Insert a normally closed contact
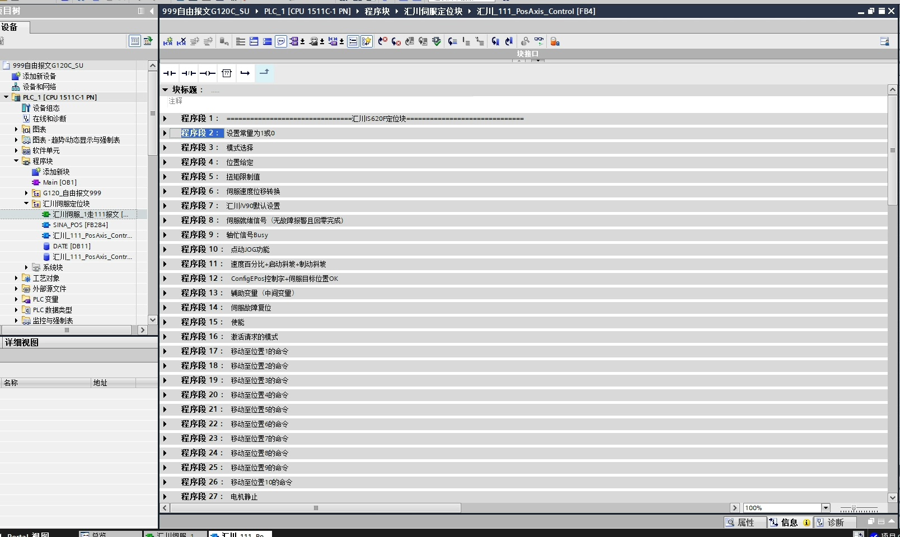The image size is (900, 537). pyautogui.click(x=189, y=73)
